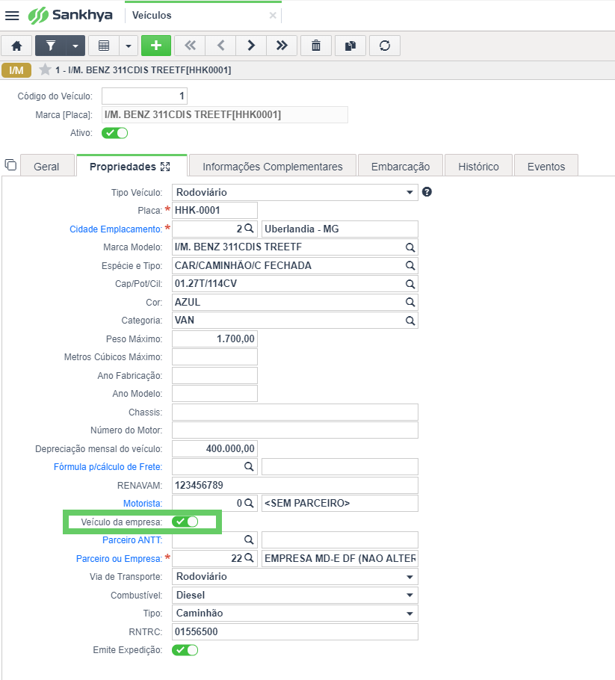Screen dimensions: 615x680
Task: Go to next record
Action: (x=251, y=46)
